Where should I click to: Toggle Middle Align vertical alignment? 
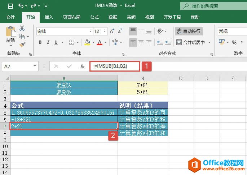coord(141,31)
